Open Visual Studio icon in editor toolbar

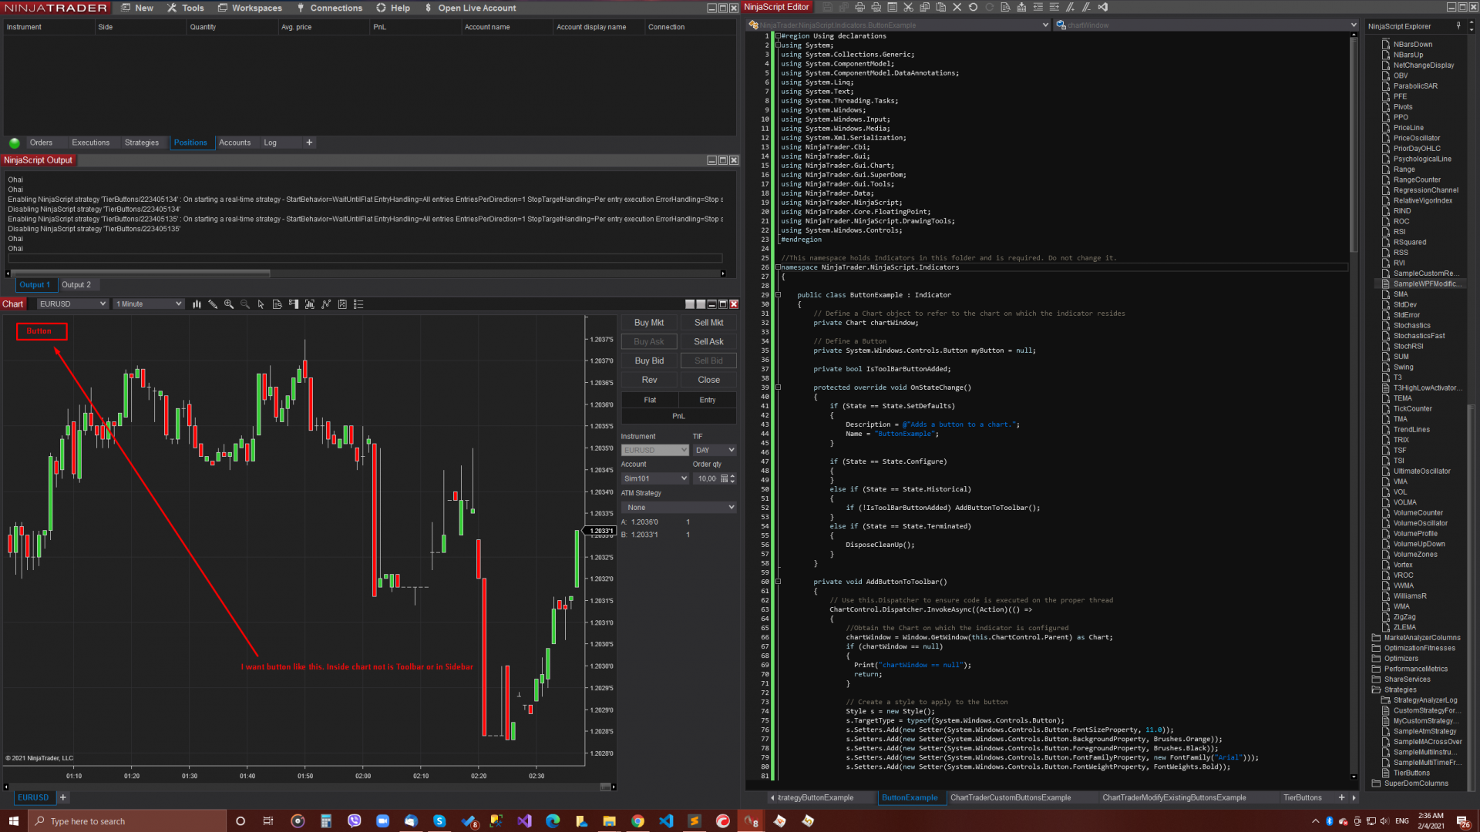1103,7
